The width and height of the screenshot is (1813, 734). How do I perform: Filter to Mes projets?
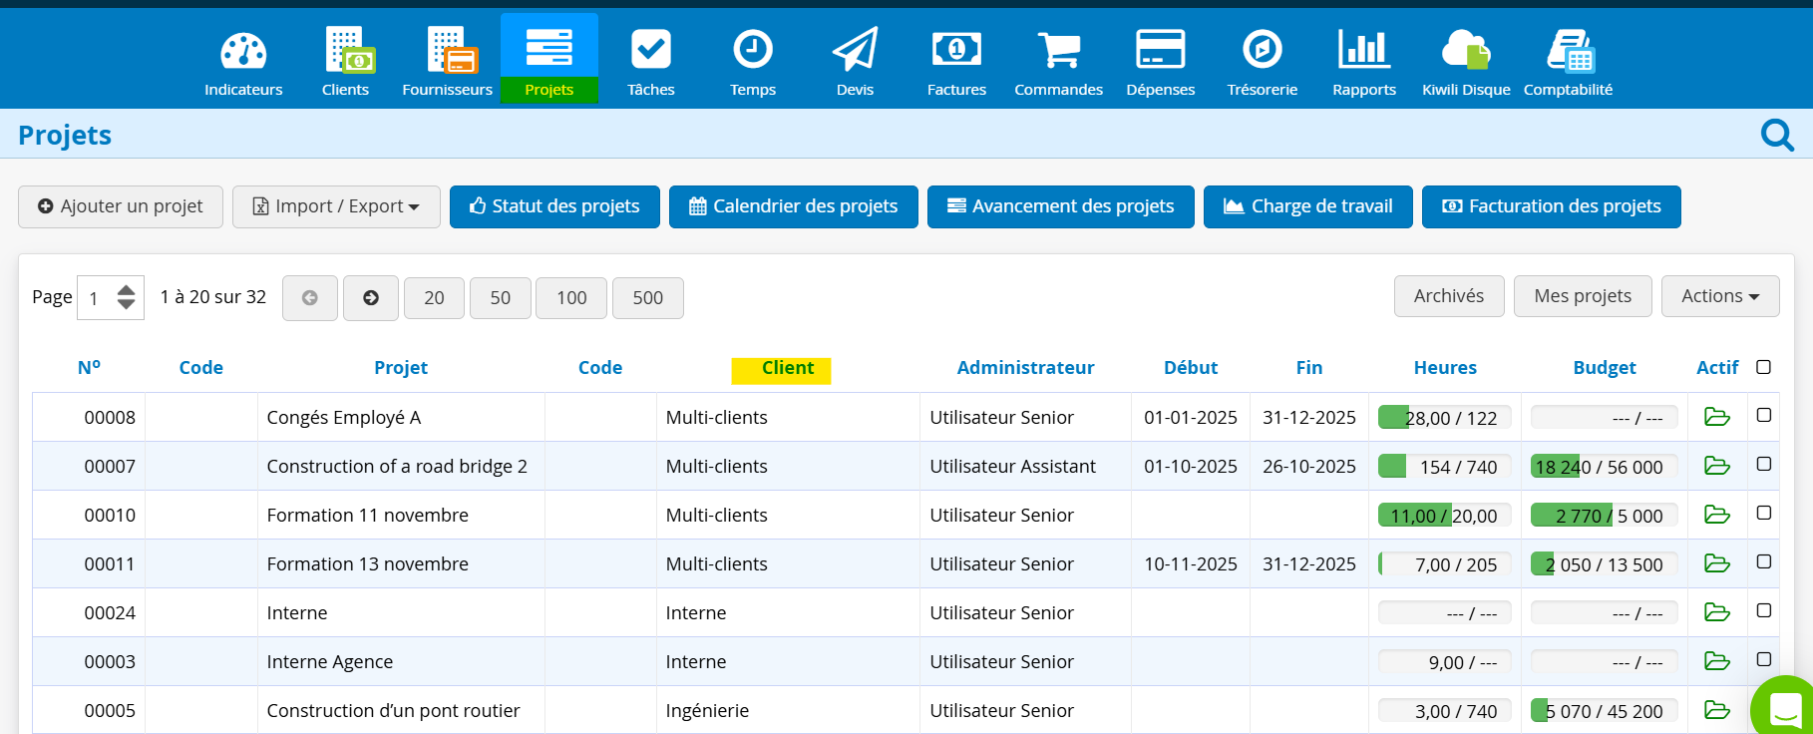tap(1583, 296)
